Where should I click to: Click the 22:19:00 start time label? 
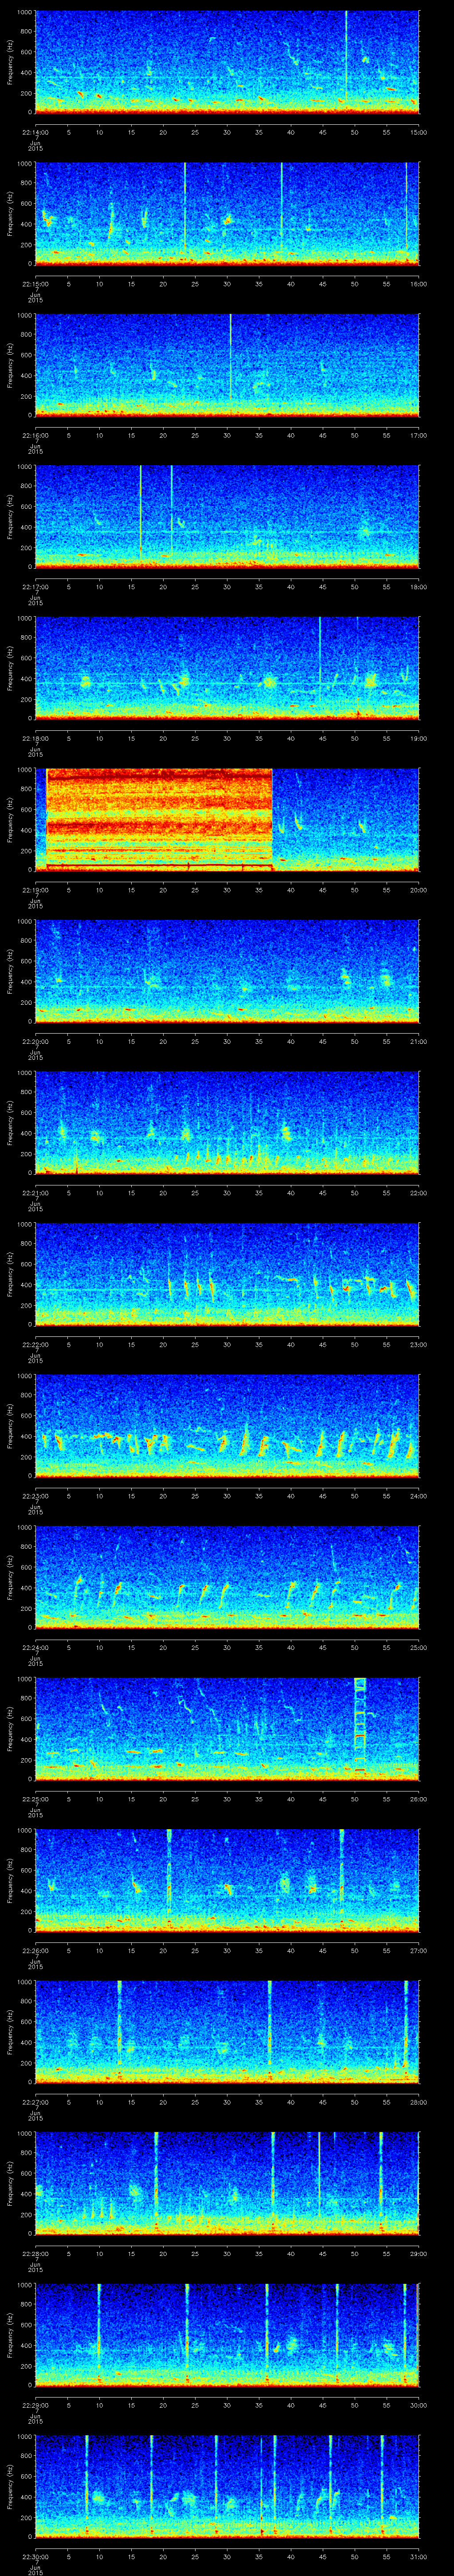[x=35, y=890]
